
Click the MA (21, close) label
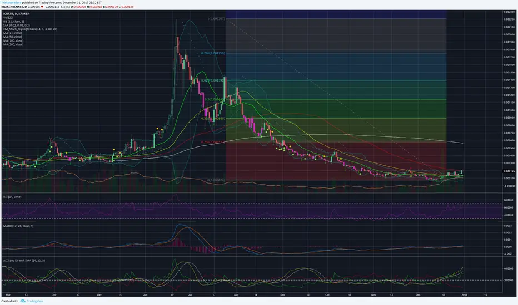click(x=13, y=33)
